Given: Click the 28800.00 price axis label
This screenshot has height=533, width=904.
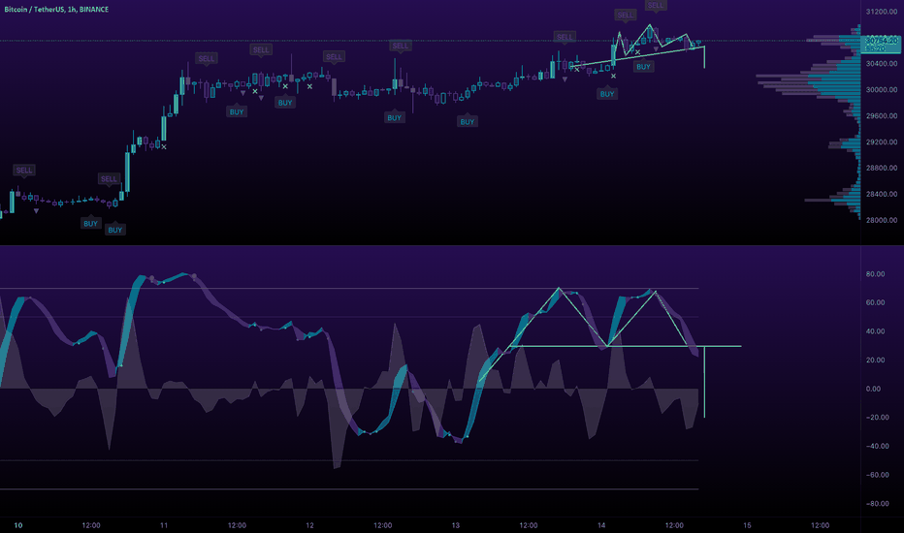Looking at the screenshot, I should point(882,168).
